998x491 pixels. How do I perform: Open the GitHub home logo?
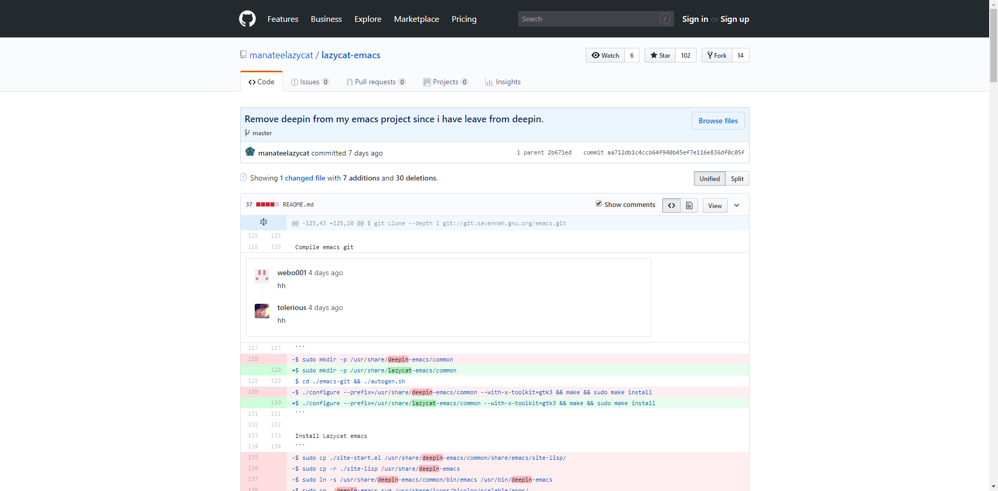[x=247, y=19]
